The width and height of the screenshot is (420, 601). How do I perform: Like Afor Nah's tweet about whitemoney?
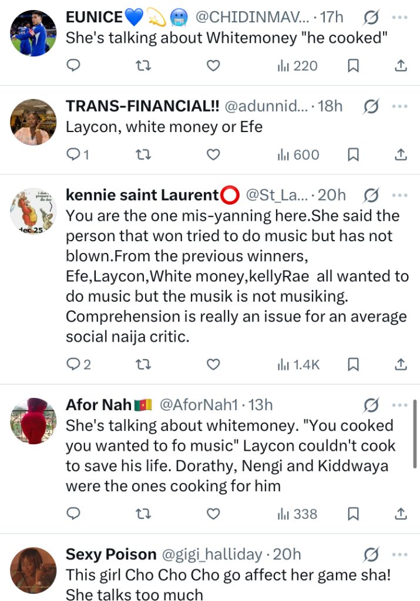213,514
